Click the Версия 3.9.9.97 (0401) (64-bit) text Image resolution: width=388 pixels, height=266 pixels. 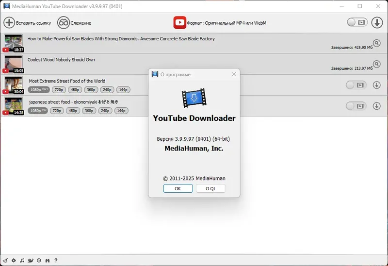[193, 139]
